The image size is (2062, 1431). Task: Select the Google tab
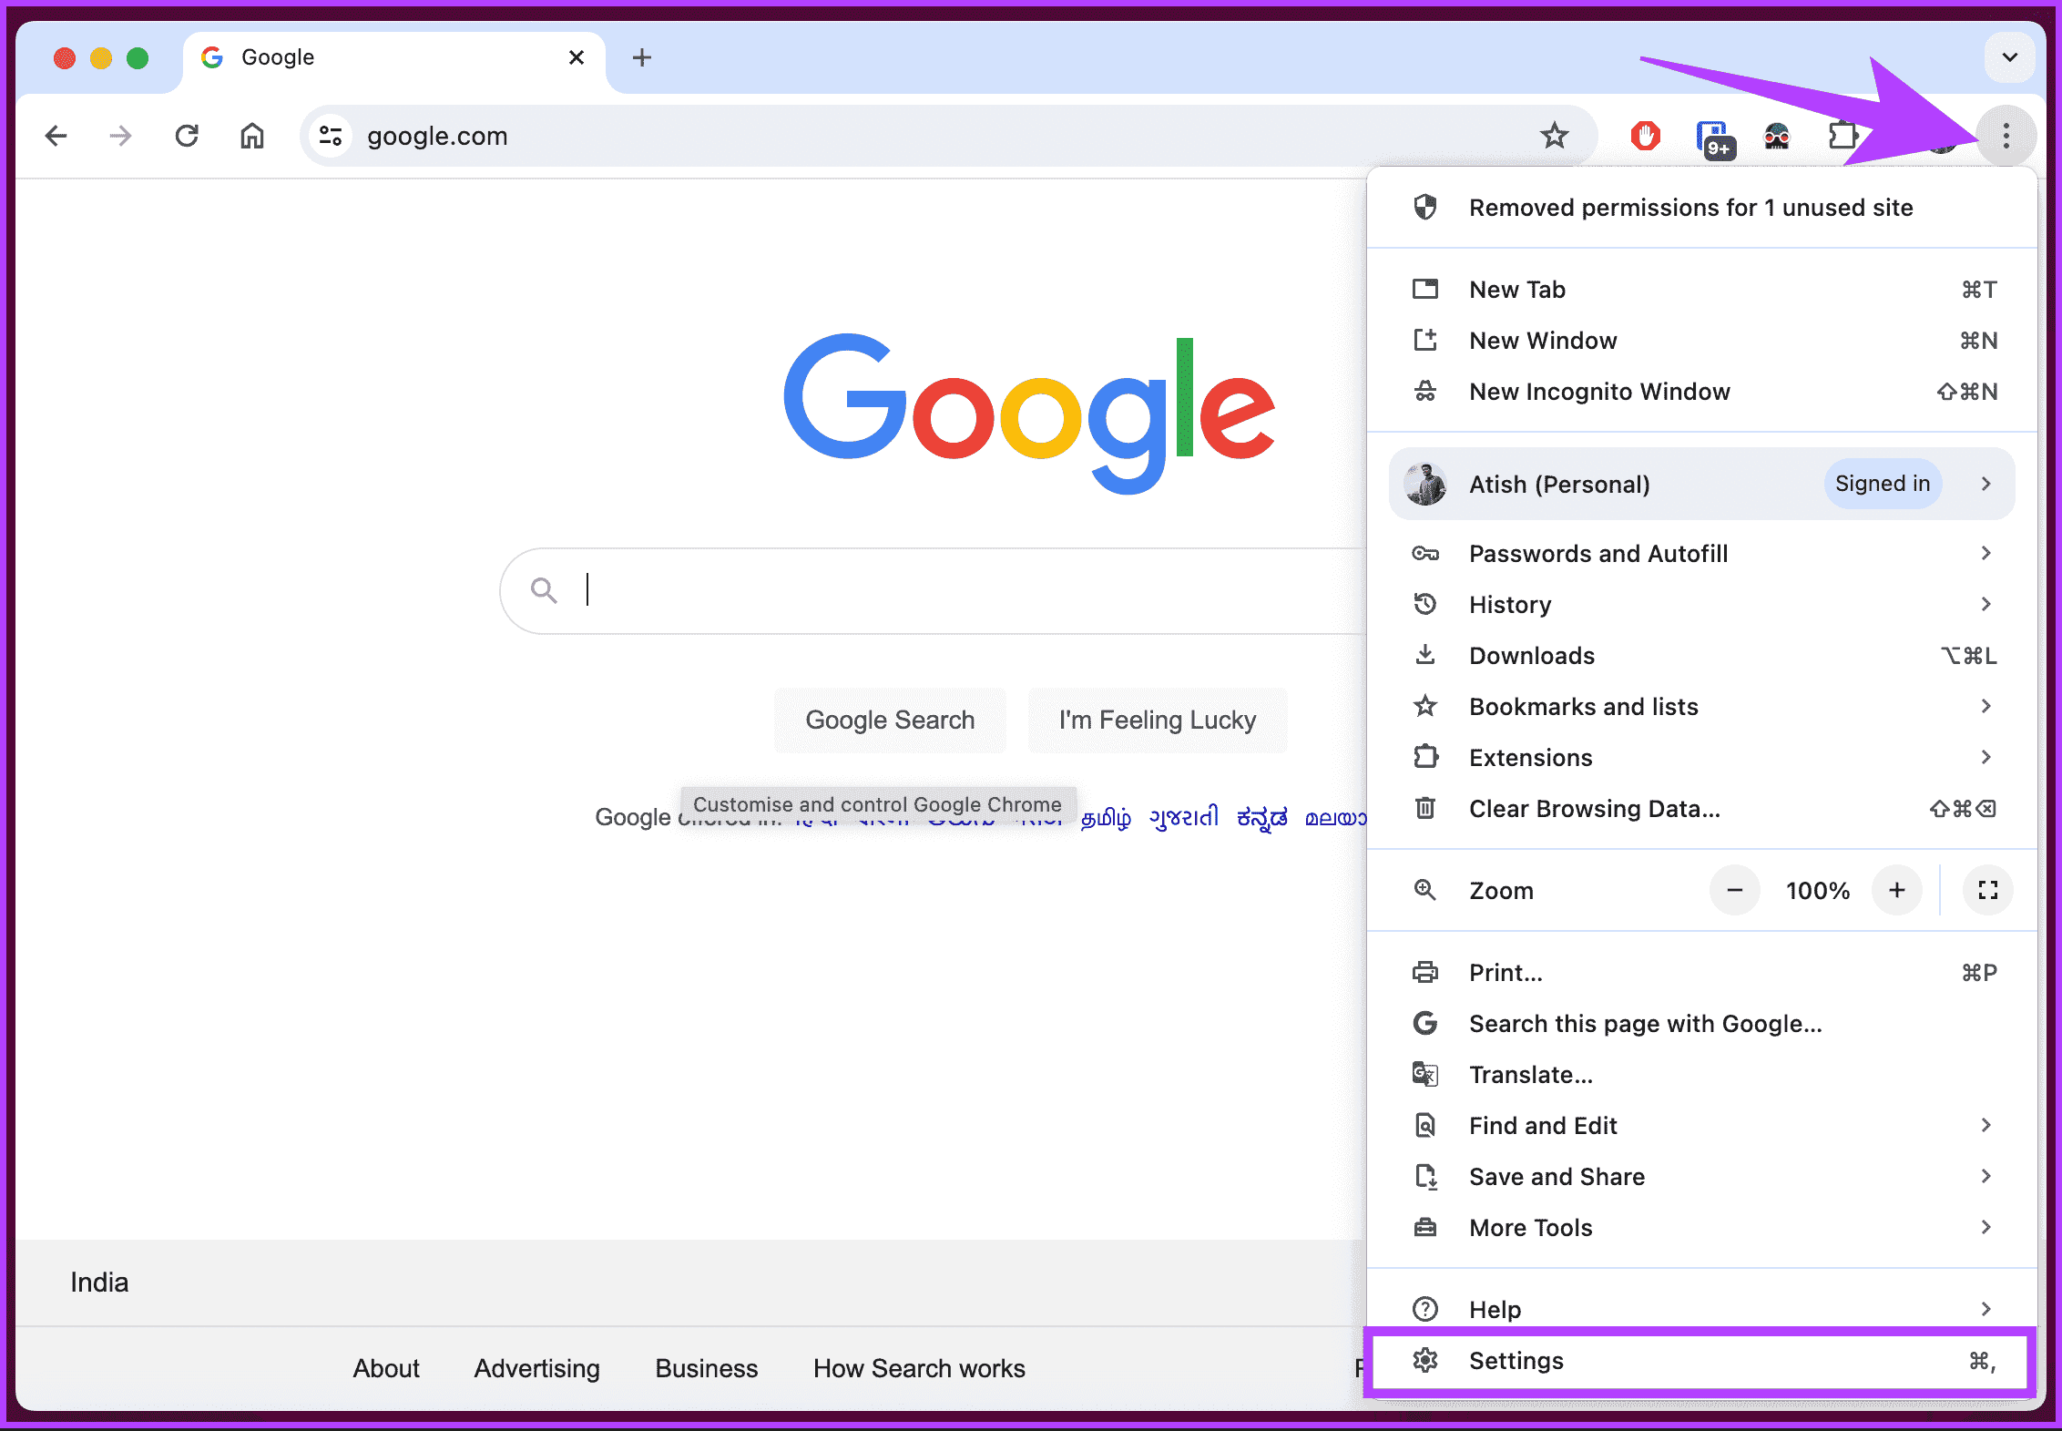point(394,60)
